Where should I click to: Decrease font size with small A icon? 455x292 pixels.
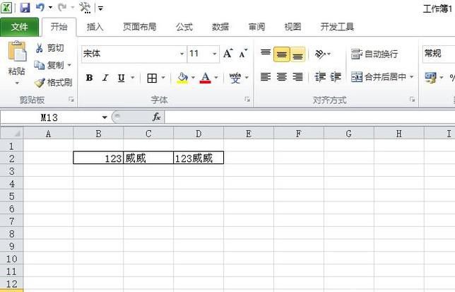point(242,54)
